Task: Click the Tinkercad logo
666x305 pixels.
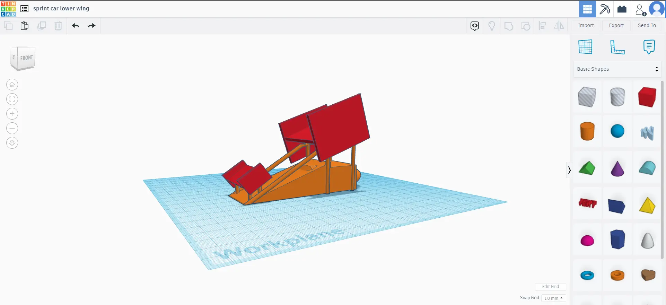Action: (8, 9)
